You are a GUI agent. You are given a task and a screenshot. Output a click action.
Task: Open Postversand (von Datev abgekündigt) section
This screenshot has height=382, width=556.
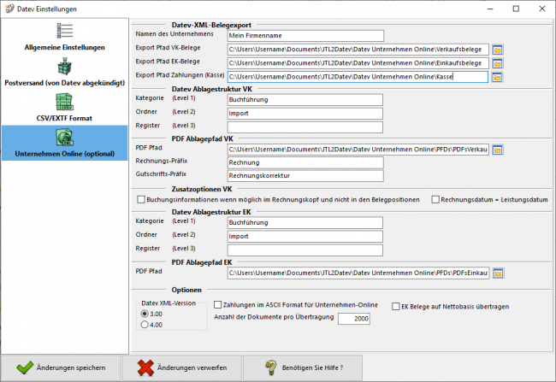[x=65, y=74]
